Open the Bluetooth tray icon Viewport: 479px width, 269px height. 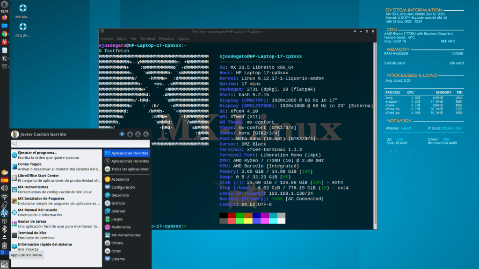point(4,229)
